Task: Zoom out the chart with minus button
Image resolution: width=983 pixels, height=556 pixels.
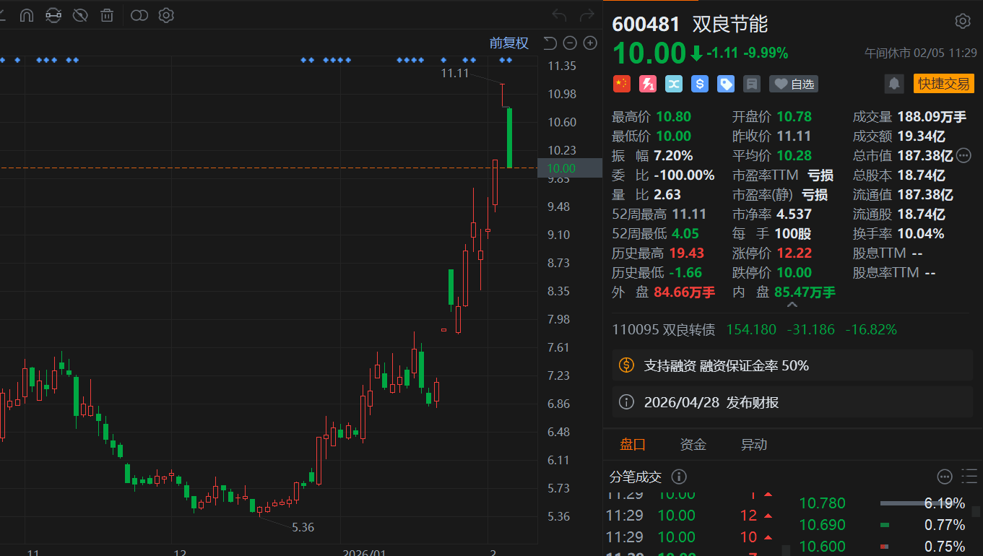Action: click(570, 43)
